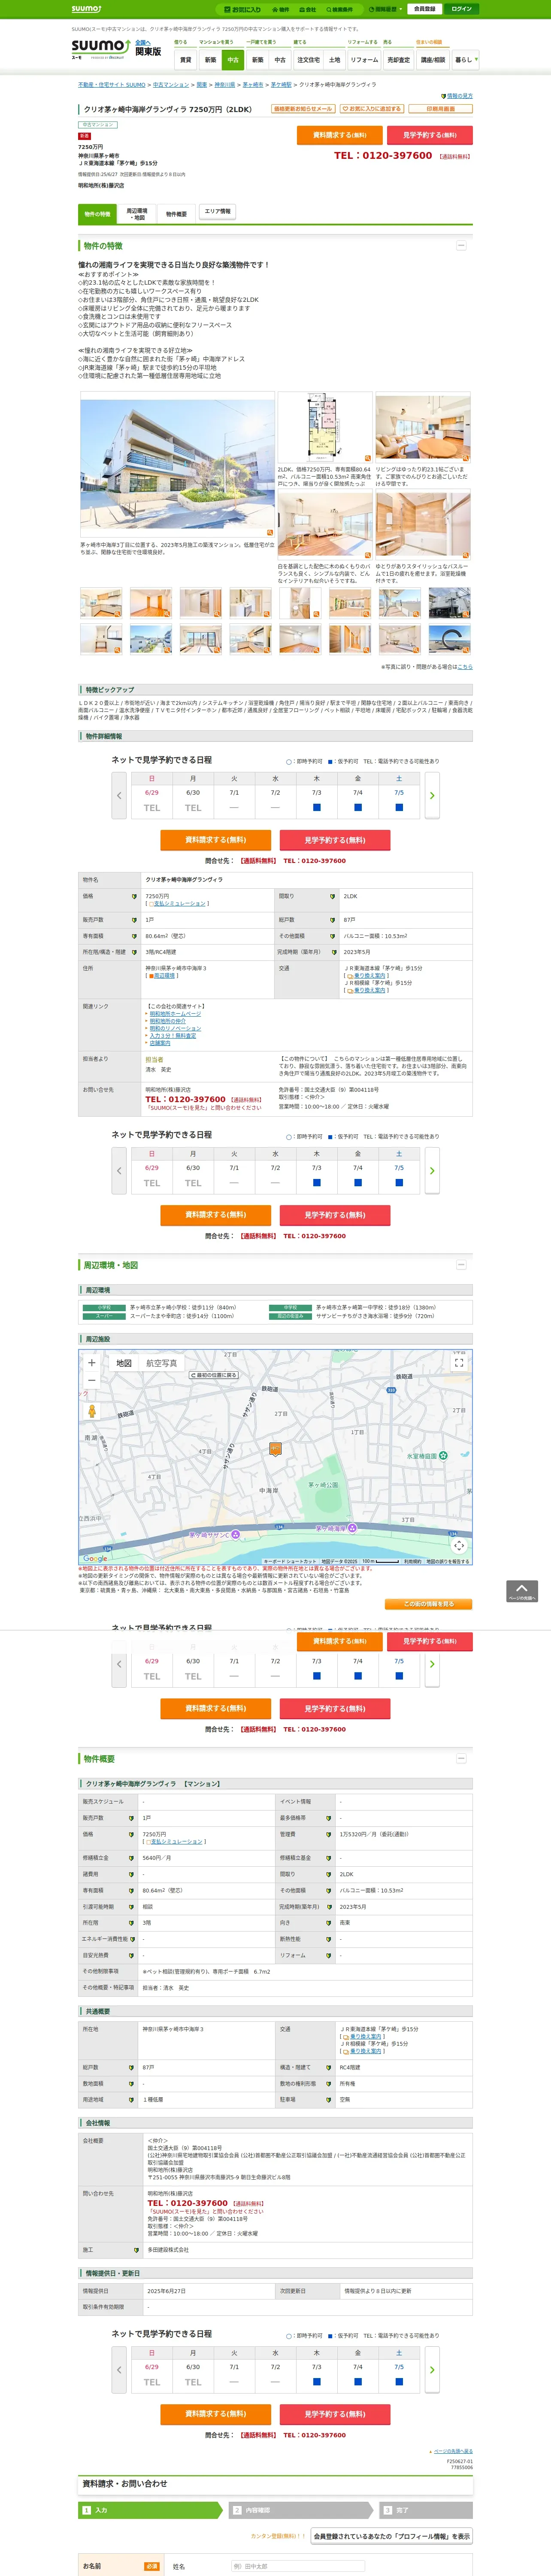Open the 明和のリノベーション link
Screen dimensions: 551x2576
click(175, 1028)
